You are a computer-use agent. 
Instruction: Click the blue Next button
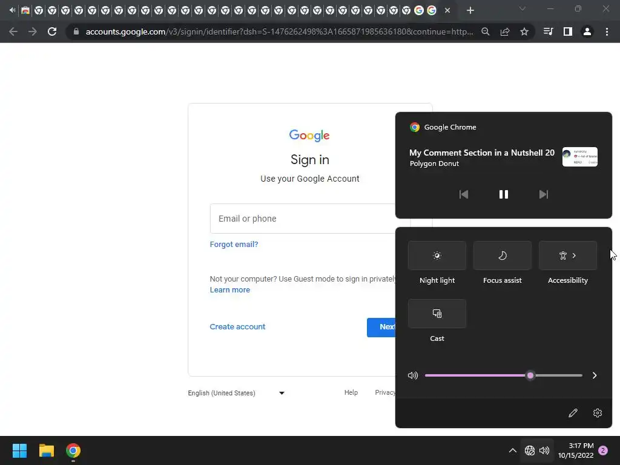pyautogui.click(x=381, y=327)
